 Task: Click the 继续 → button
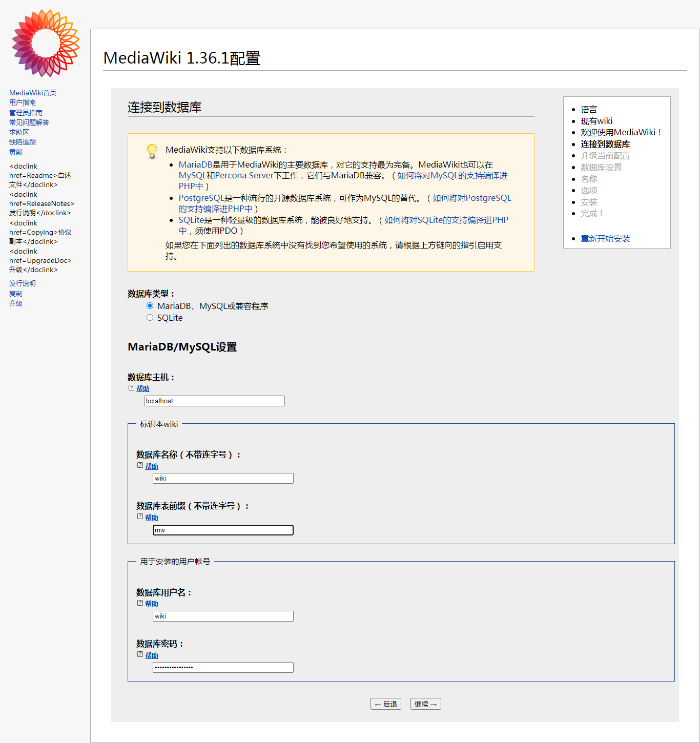click(x=426, y=704)
